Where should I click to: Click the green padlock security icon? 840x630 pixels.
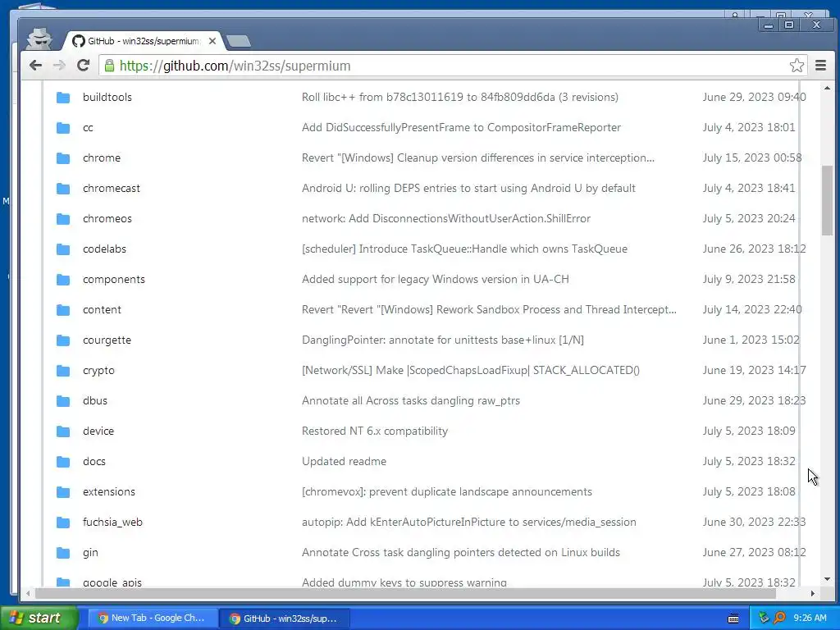[x=109, y=66]
